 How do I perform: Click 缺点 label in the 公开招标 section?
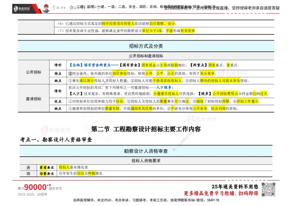[x=58, y=81]
